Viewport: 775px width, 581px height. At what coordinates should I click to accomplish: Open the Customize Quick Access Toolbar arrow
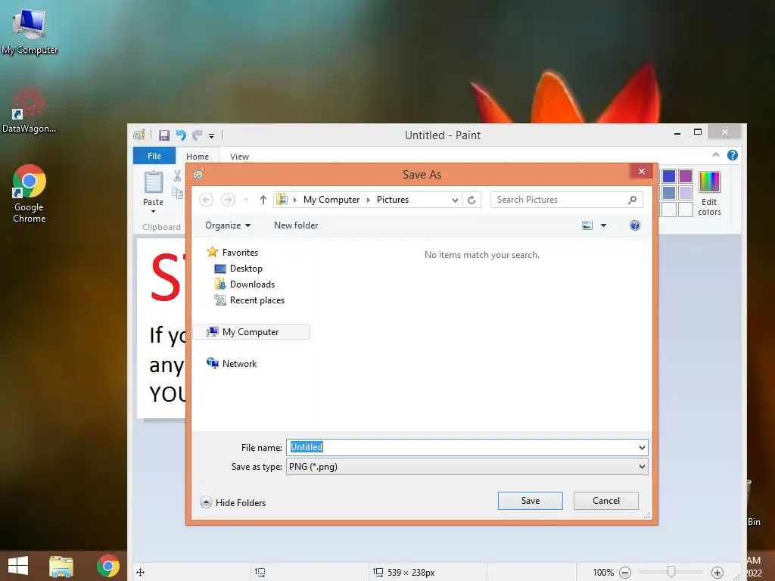tap(212, 136)
